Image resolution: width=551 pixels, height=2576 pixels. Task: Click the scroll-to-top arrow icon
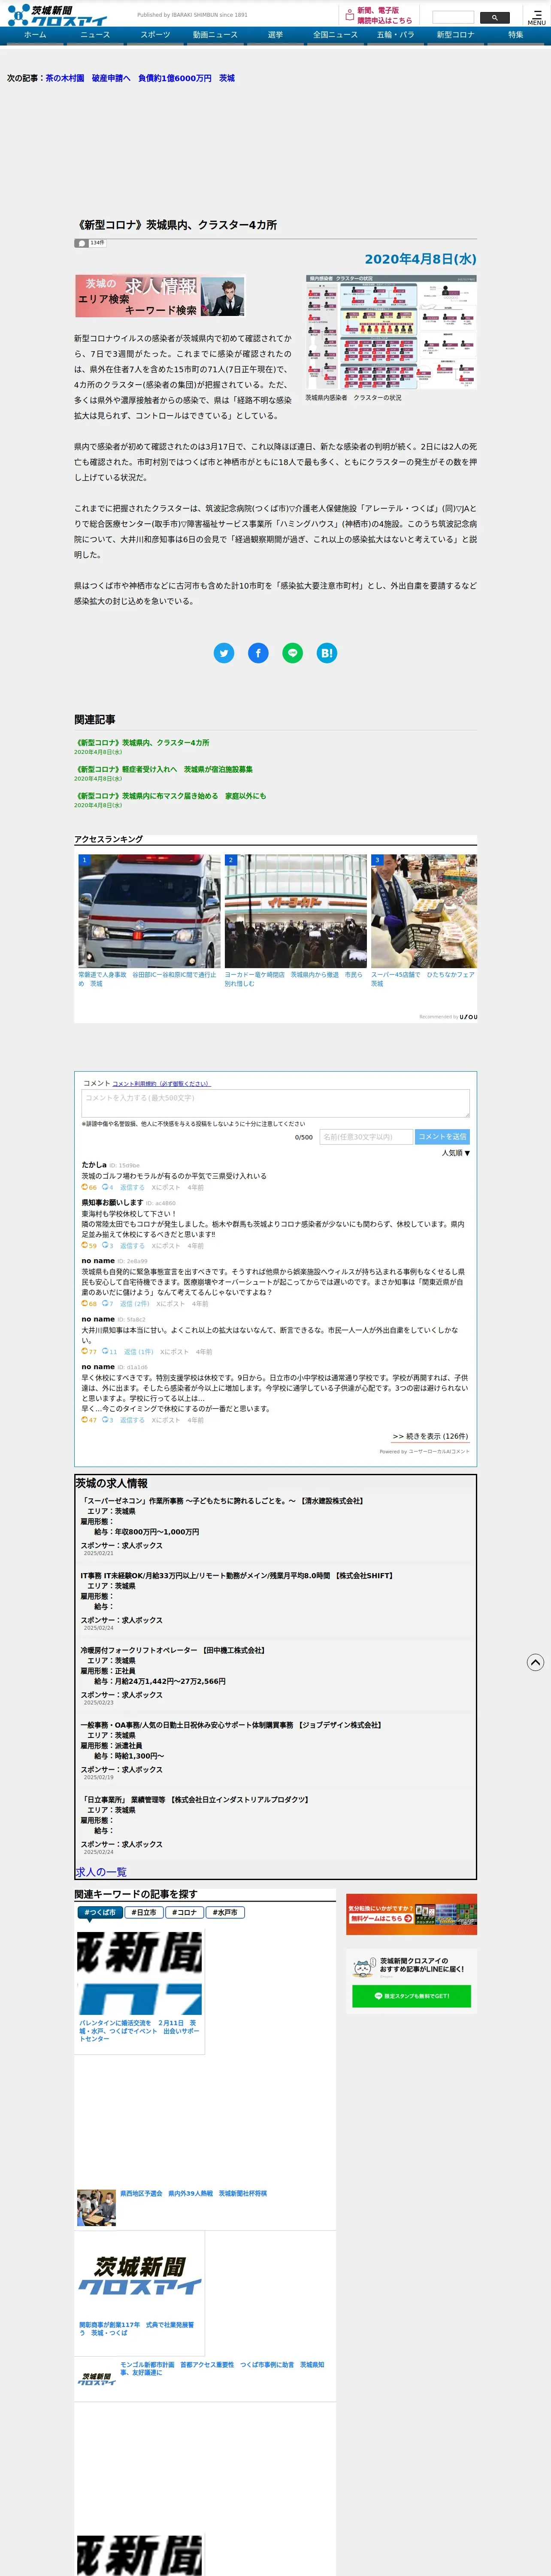[x=535, y=1662]
